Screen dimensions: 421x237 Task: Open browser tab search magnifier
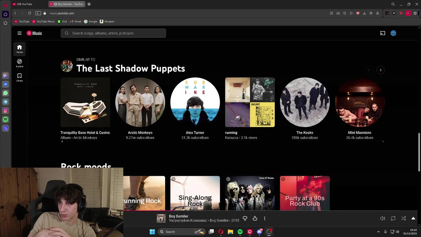(393, 4)
